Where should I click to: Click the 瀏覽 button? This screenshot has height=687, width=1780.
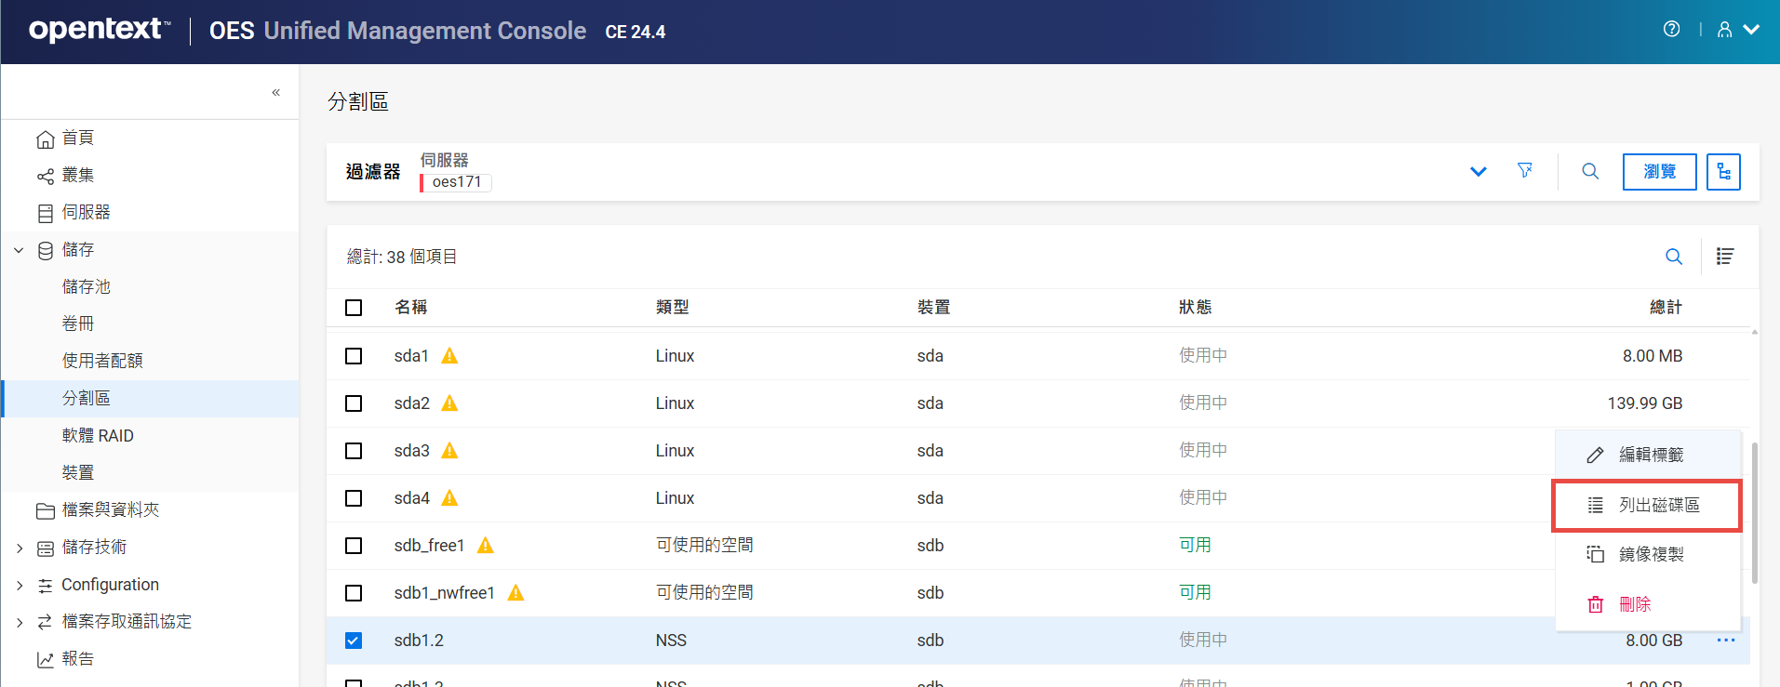tap(1659, 172)
